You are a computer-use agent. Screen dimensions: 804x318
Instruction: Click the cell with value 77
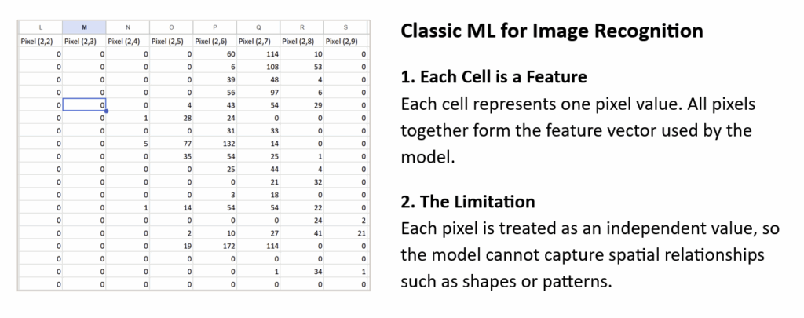click(x=170, y=144)
